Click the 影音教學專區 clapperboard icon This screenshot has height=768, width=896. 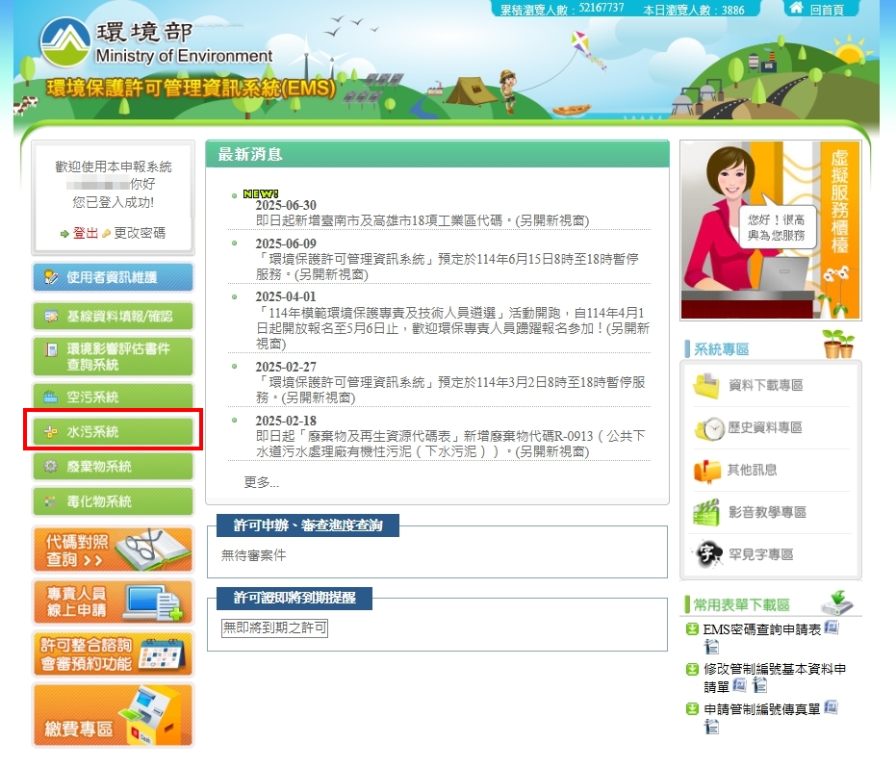point(707,512)
